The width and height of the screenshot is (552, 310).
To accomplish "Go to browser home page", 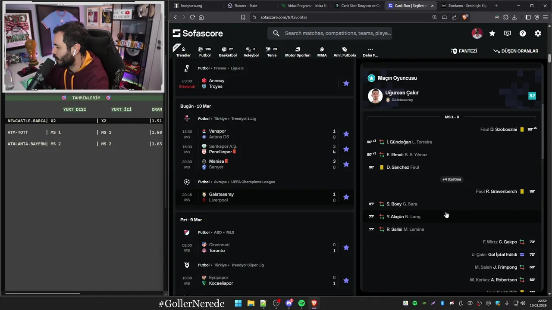I will (201, 17).
